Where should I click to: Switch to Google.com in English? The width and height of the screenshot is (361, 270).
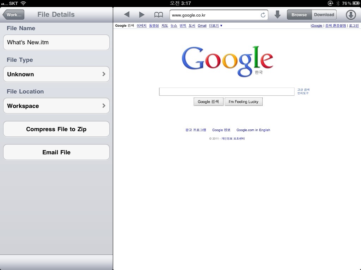[x=253, y=130]
